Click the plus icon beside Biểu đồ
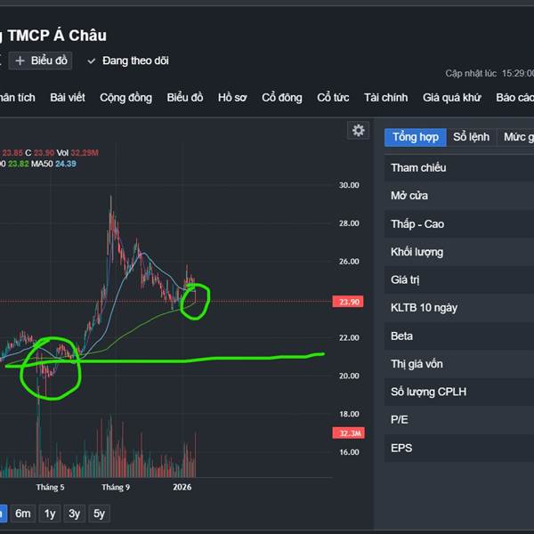Screen dimensions: 534x534 20,61
